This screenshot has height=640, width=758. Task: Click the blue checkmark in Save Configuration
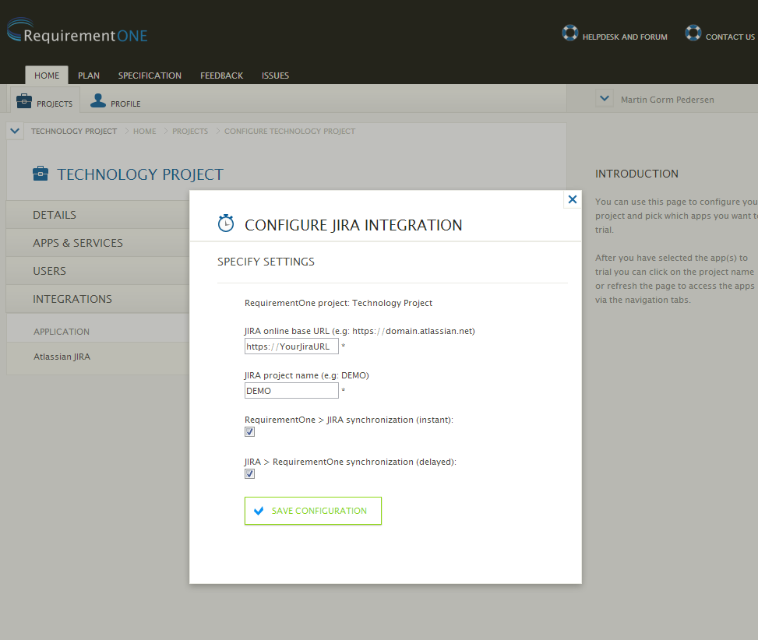[259, 511]
